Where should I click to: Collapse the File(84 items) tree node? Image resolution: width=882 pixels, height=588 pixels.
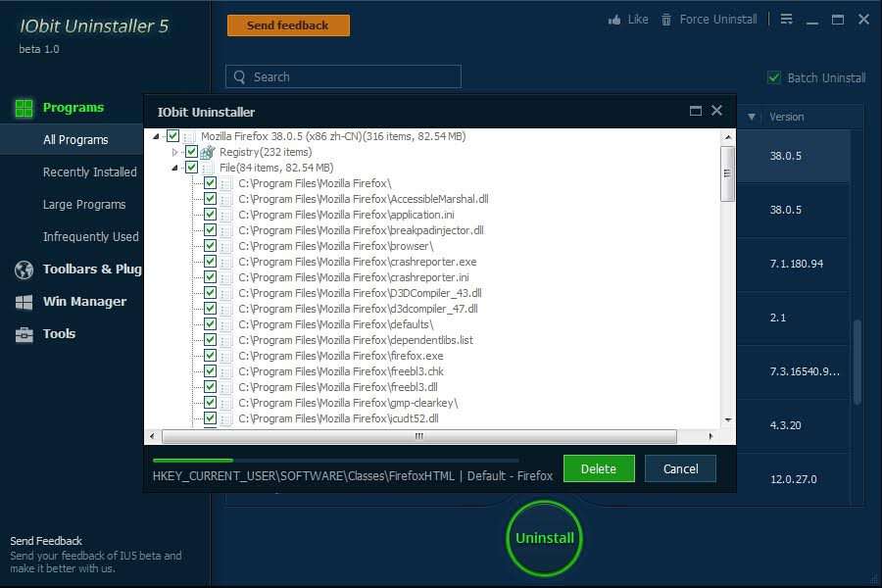175,168
